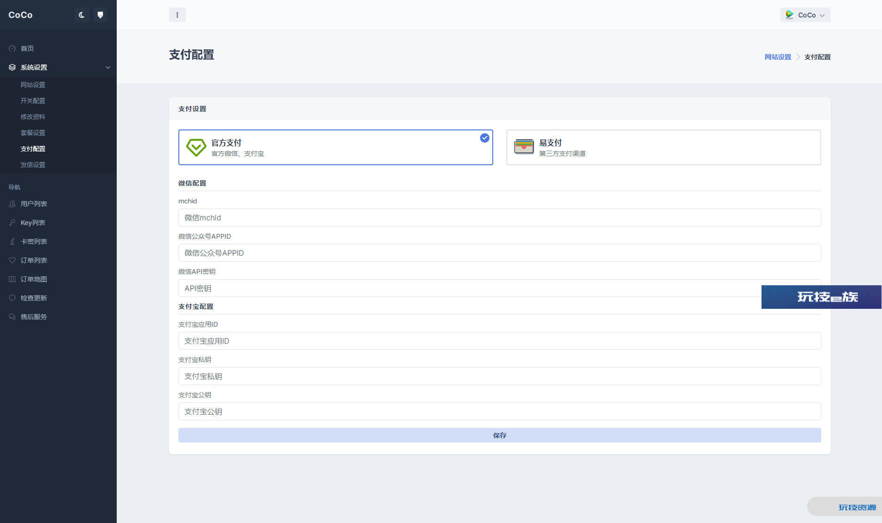Open 修改资料 submenu item
The width and height of the screenshot is (882, 523).
(33, 117)
